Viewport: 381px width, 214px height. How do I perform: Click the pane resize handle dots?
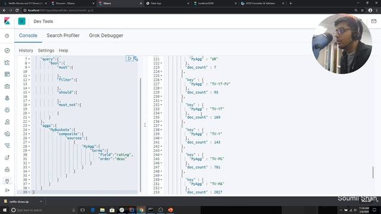click(x=145, y=125)
